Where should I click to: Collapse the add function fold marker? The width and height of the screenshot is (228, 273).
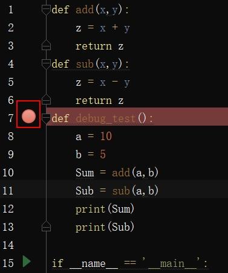(46, 10)
